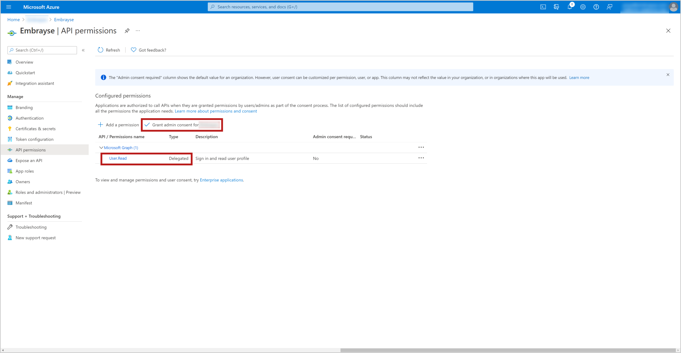
Task: Focus the sidebar Search (Ctrl+/) field
Action: [42, 50]
